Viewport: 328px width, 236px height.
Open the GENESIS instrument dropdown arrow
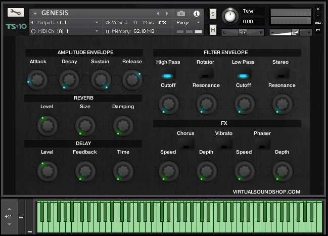point(35,13)
